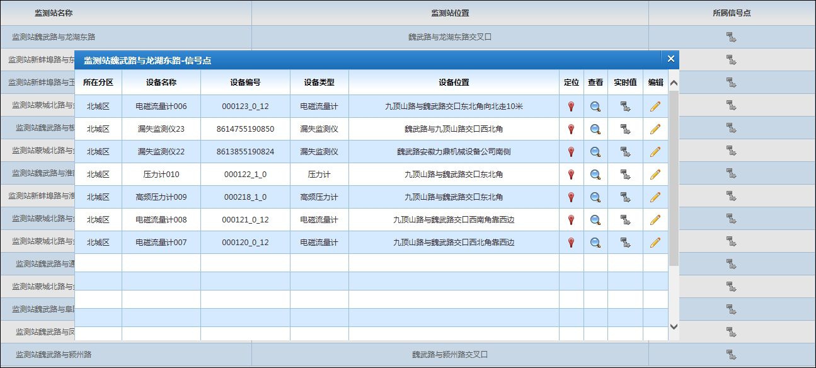Image resolution: width=816 pixels, height=368 pixels.
Task: Open real-time values for 电磁流量计006
Action: [x=625, y=106]
